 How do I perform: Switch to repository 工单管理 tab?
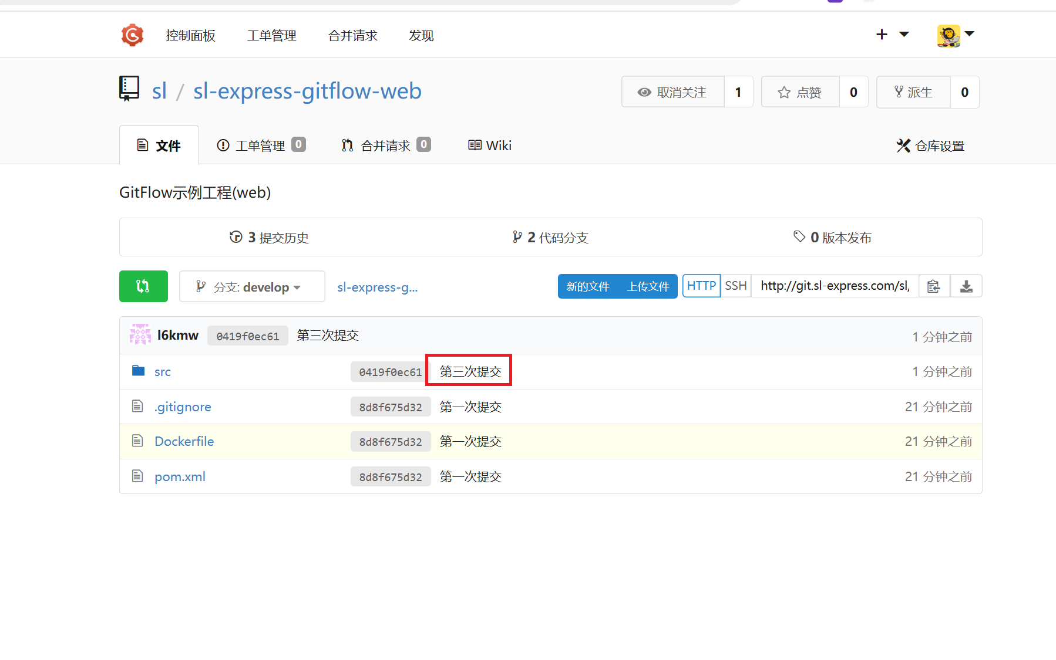(x=261, y=145)
